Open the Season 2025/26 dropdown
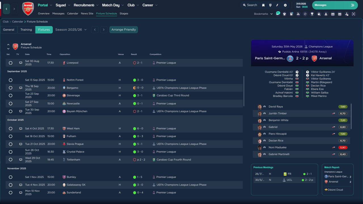The image size is (363, 204). [x=71, y=30]
